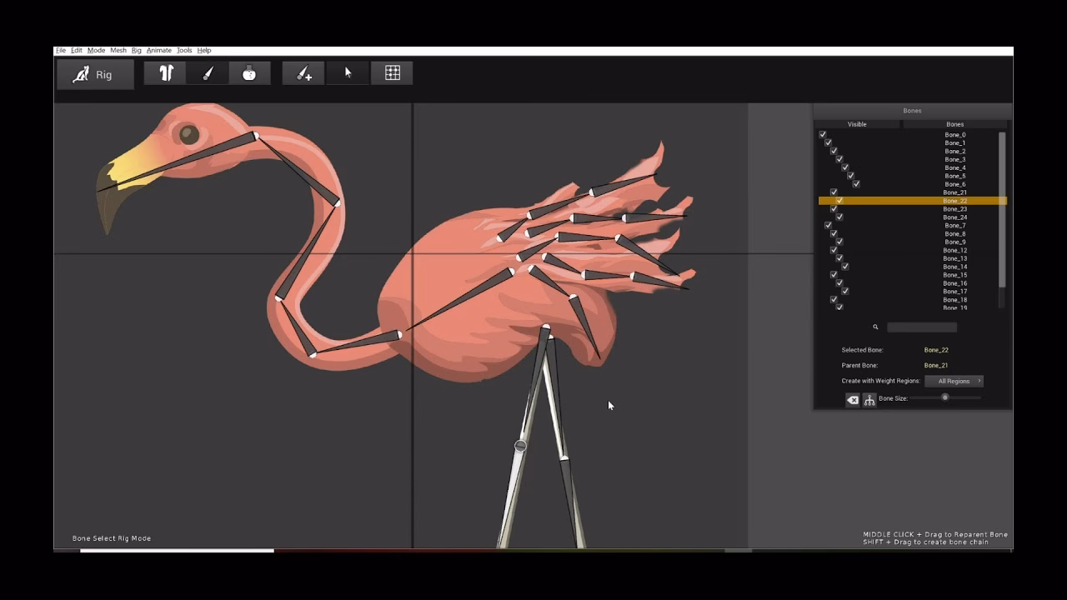Click inside the bone search field

920,327
